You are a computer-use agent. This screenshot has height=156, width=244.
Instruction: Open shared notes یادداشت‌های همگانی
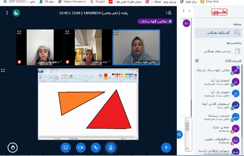pyautogui.click(x=219, y=51)
